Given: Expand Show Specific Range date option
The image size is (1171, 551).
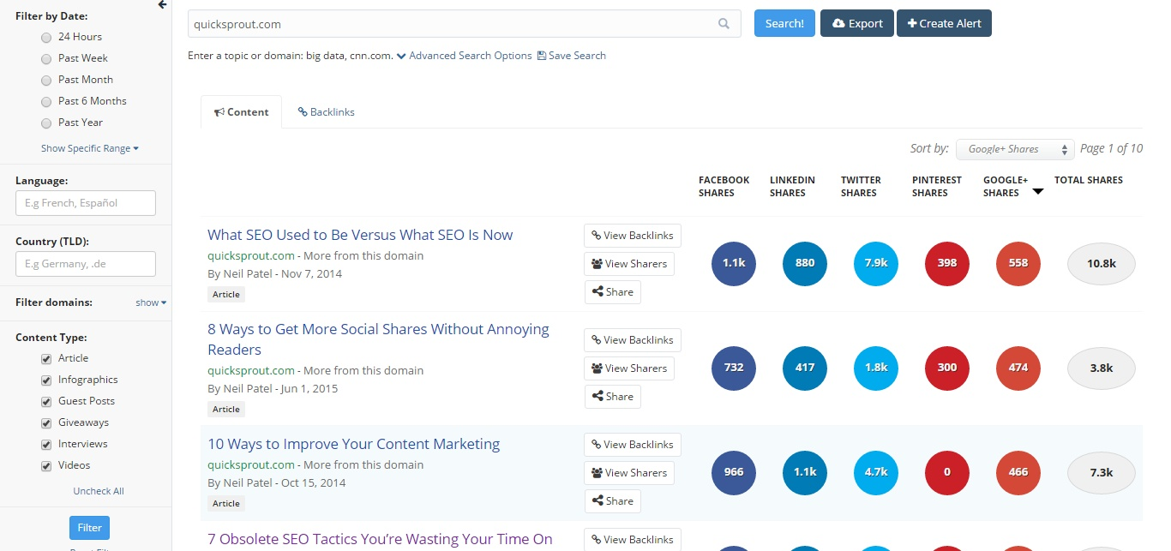Looking at the screenshot, I should (90, 148).
